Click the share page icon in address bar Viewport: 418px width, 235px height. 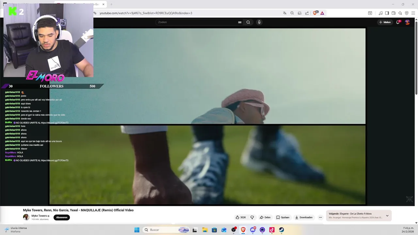tap(307, 13)
